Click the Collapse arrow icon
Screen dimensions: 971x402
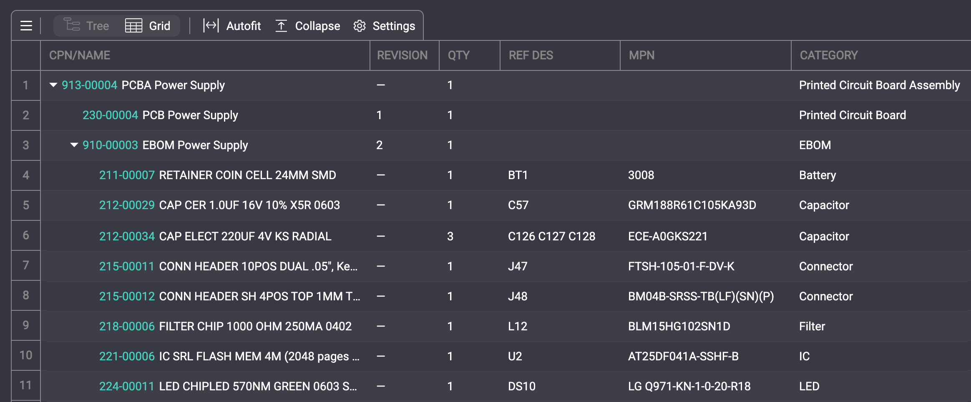tap(282, 26)
